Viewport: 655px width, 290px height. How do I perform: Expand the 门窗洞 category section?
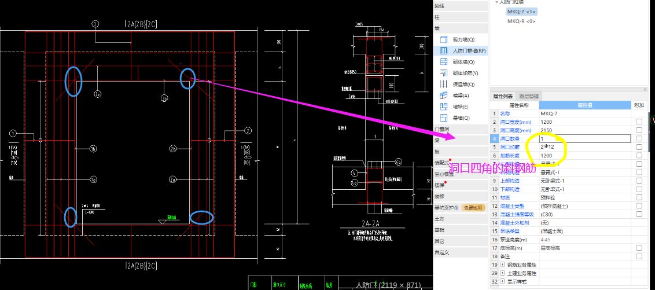pos(461,129)
